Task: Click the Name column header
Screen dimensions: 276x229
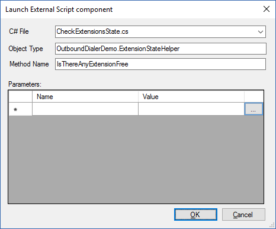Action: (85, 97)
